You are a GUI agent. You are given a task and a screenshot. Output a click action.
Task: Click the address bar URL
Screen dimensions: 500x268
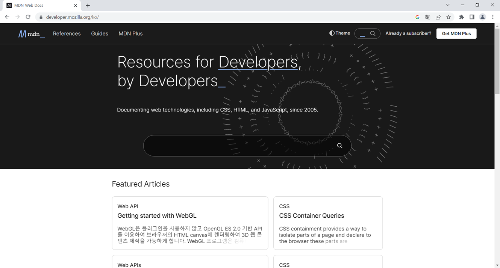pos(72,17)
